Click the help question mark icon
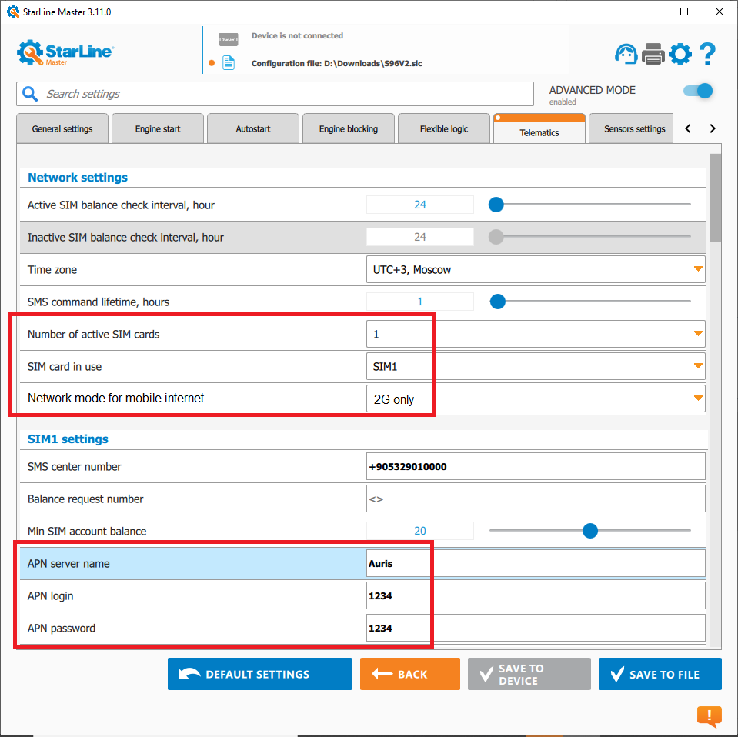Viewport: 738px width, 737px height. click(707, 54)
